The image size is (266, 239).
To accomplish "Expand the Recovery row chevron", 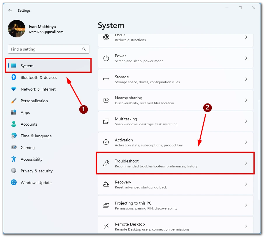I will (246, 184).
